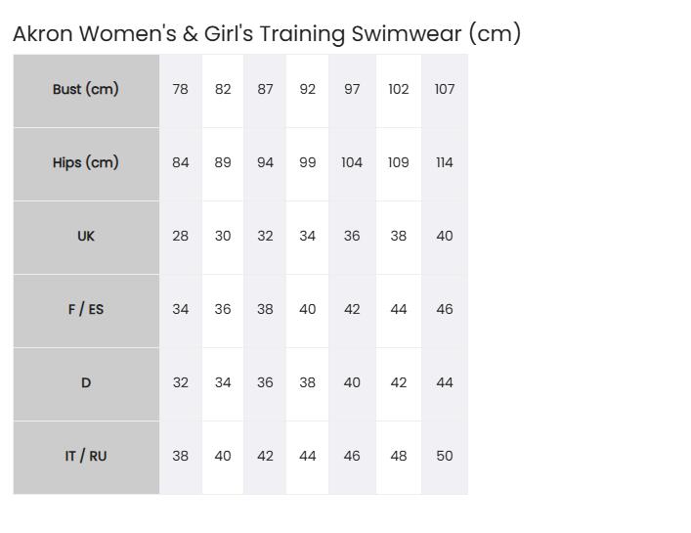
Task: Select UK size 30 cell
Action: pos(223,238)
